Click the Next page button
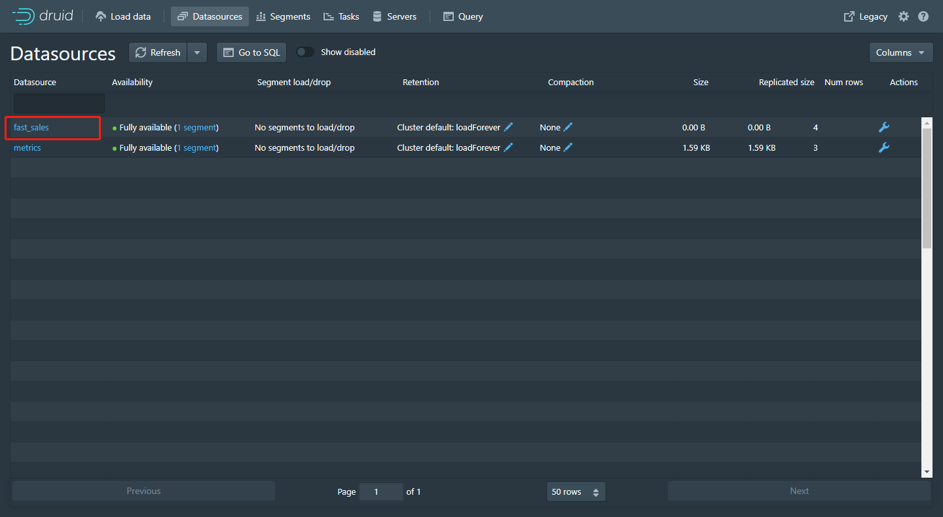943x517 pixels. (x=799, y=491)
